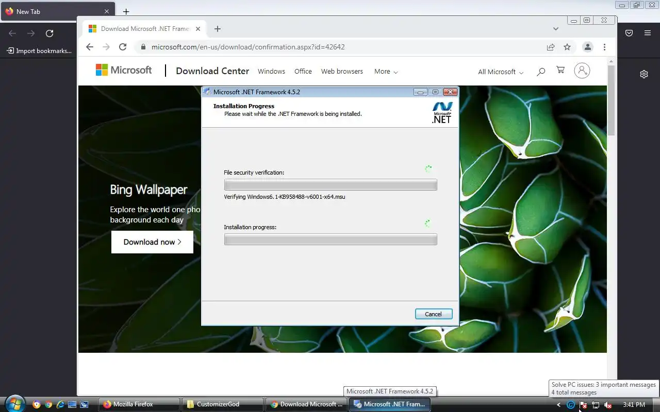Image resolution: width=660 pixels, height=412 pixels.
Task: Click the Microsoft account sign-in avatar
Action: click(582, 71)
